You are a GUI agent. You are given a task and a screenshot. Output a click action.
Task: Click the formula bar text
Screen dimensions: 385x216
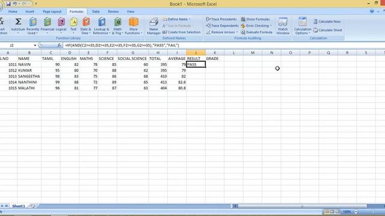pyautogui.click(x=122, y=46)
